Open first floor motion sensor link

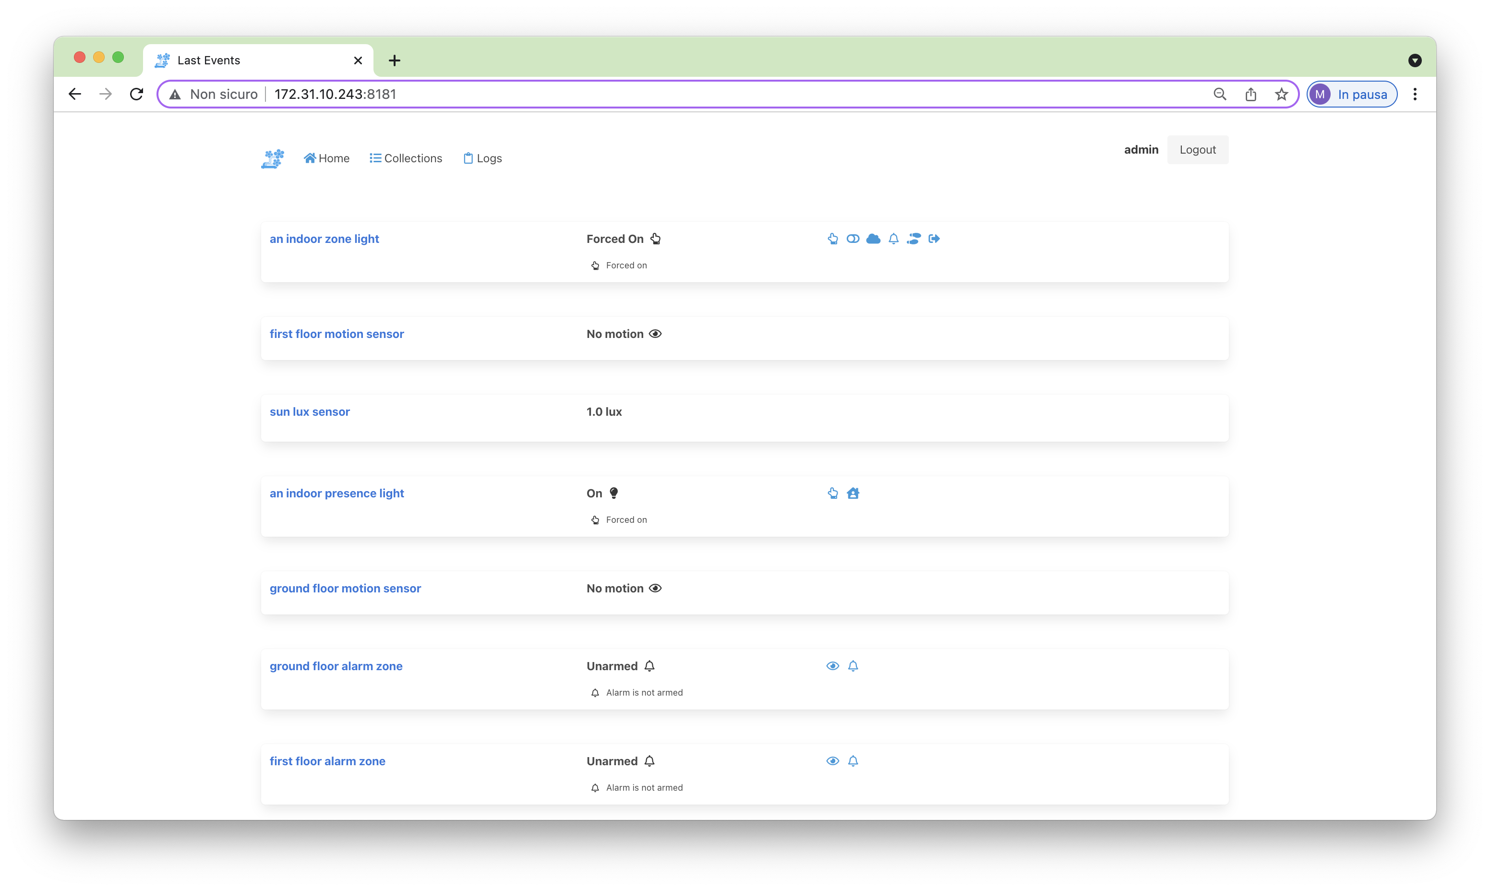point(337,334)
